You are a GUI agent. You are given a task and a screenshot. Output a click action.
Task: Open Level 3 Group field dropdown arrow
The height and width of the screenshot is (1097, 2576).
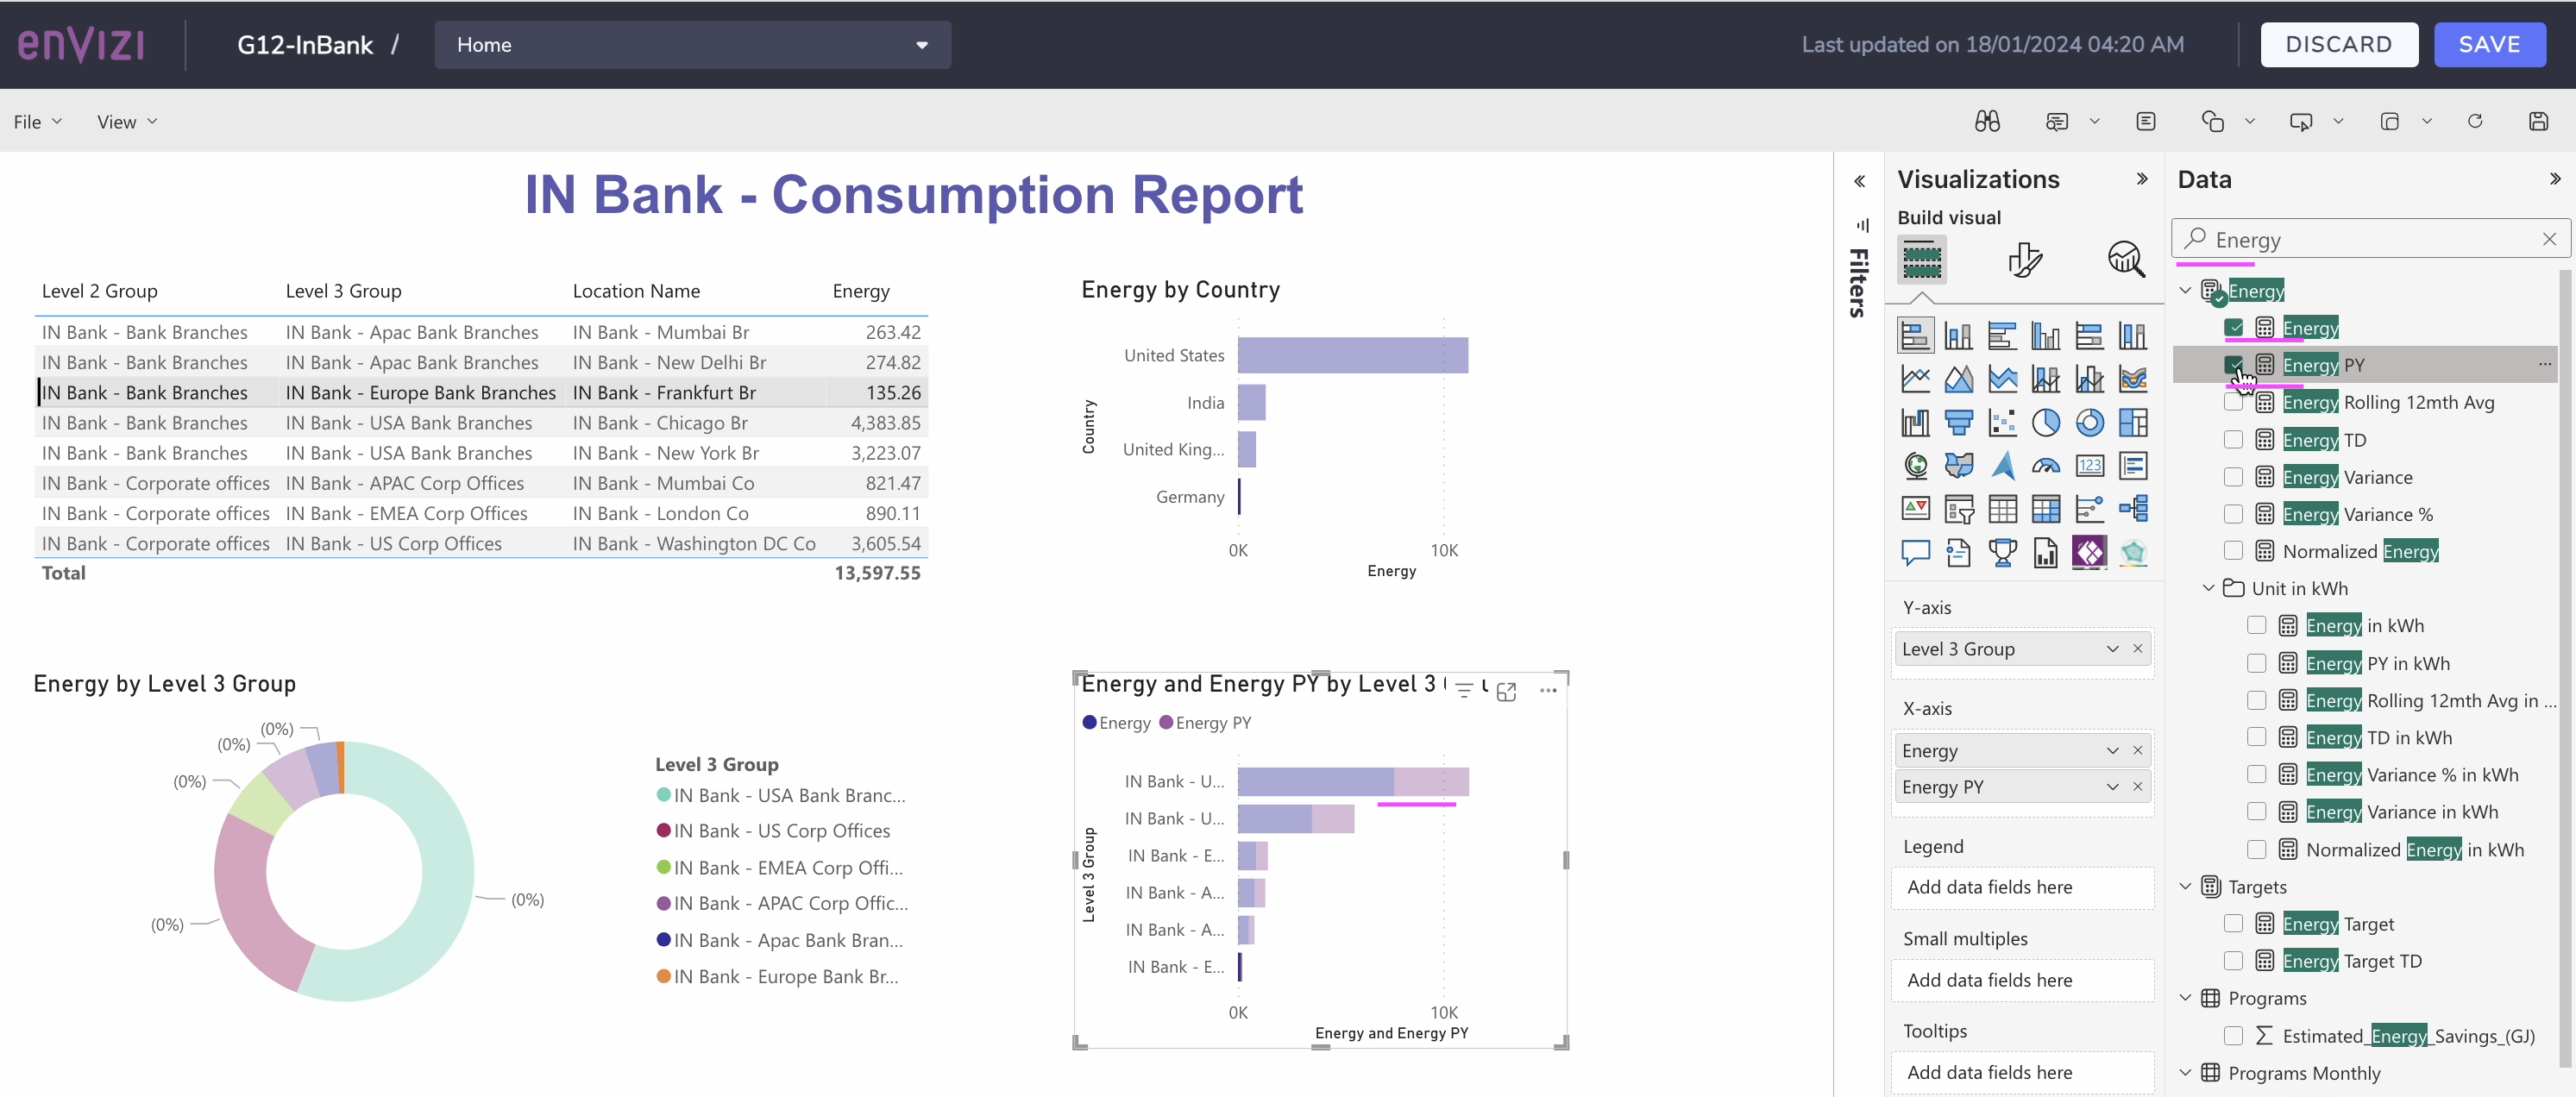coord(2112,649)
